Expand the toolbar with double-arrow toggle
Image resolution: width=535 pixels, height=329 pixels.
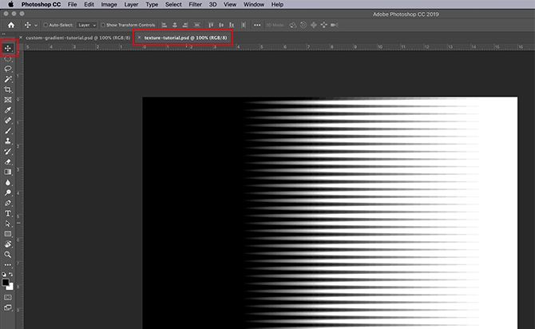click(3, 34)
